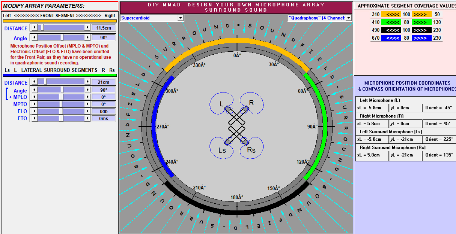Select the Rs microphone in the array diagram
This screenshot has height=234, width=456.
244,142
